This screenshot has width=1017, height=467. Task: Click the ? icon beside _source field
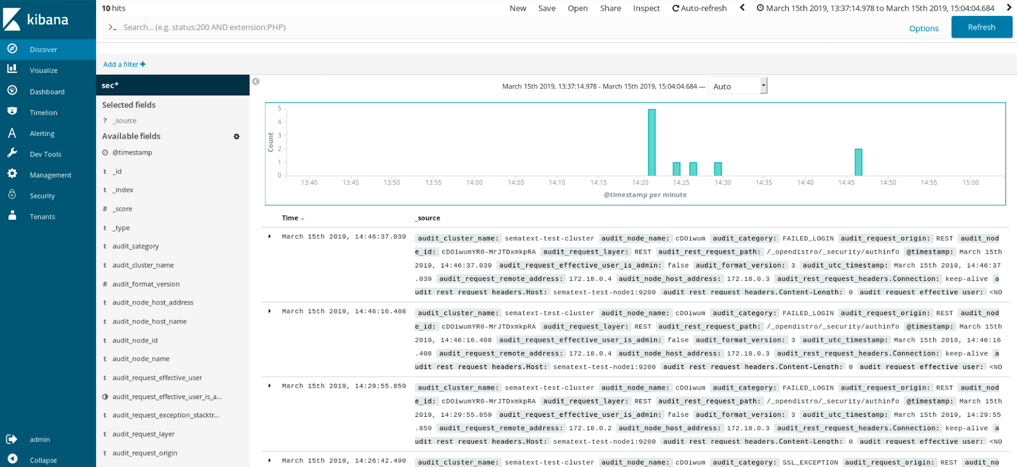[105, 121]
